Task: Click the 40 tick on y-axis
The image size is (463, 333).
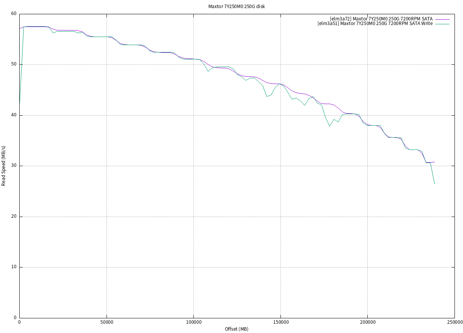Action: click(14, 115)
